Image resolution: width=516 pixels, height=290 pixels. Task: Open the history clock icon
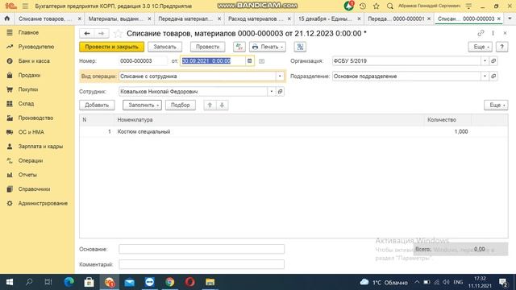coord(363,6)
